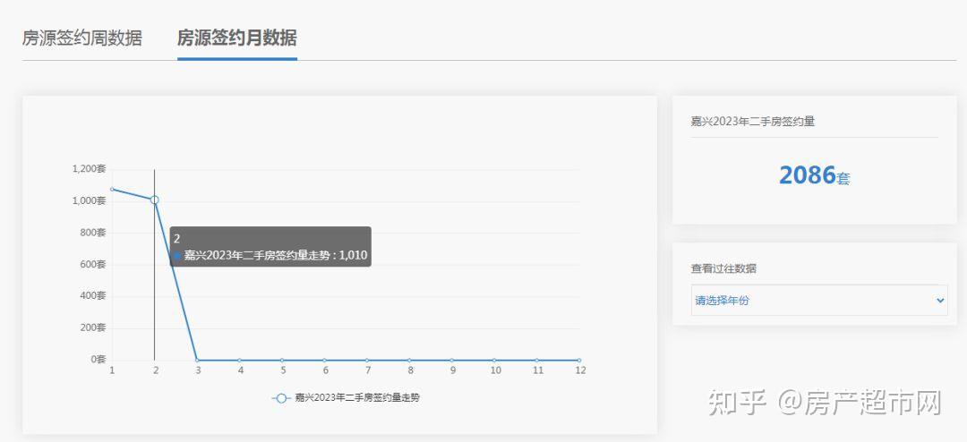Click the 嘉兴2023年二手房签约量 heading
The height and width of the screenshot is (442, 967).
click(x=753, y=122)
